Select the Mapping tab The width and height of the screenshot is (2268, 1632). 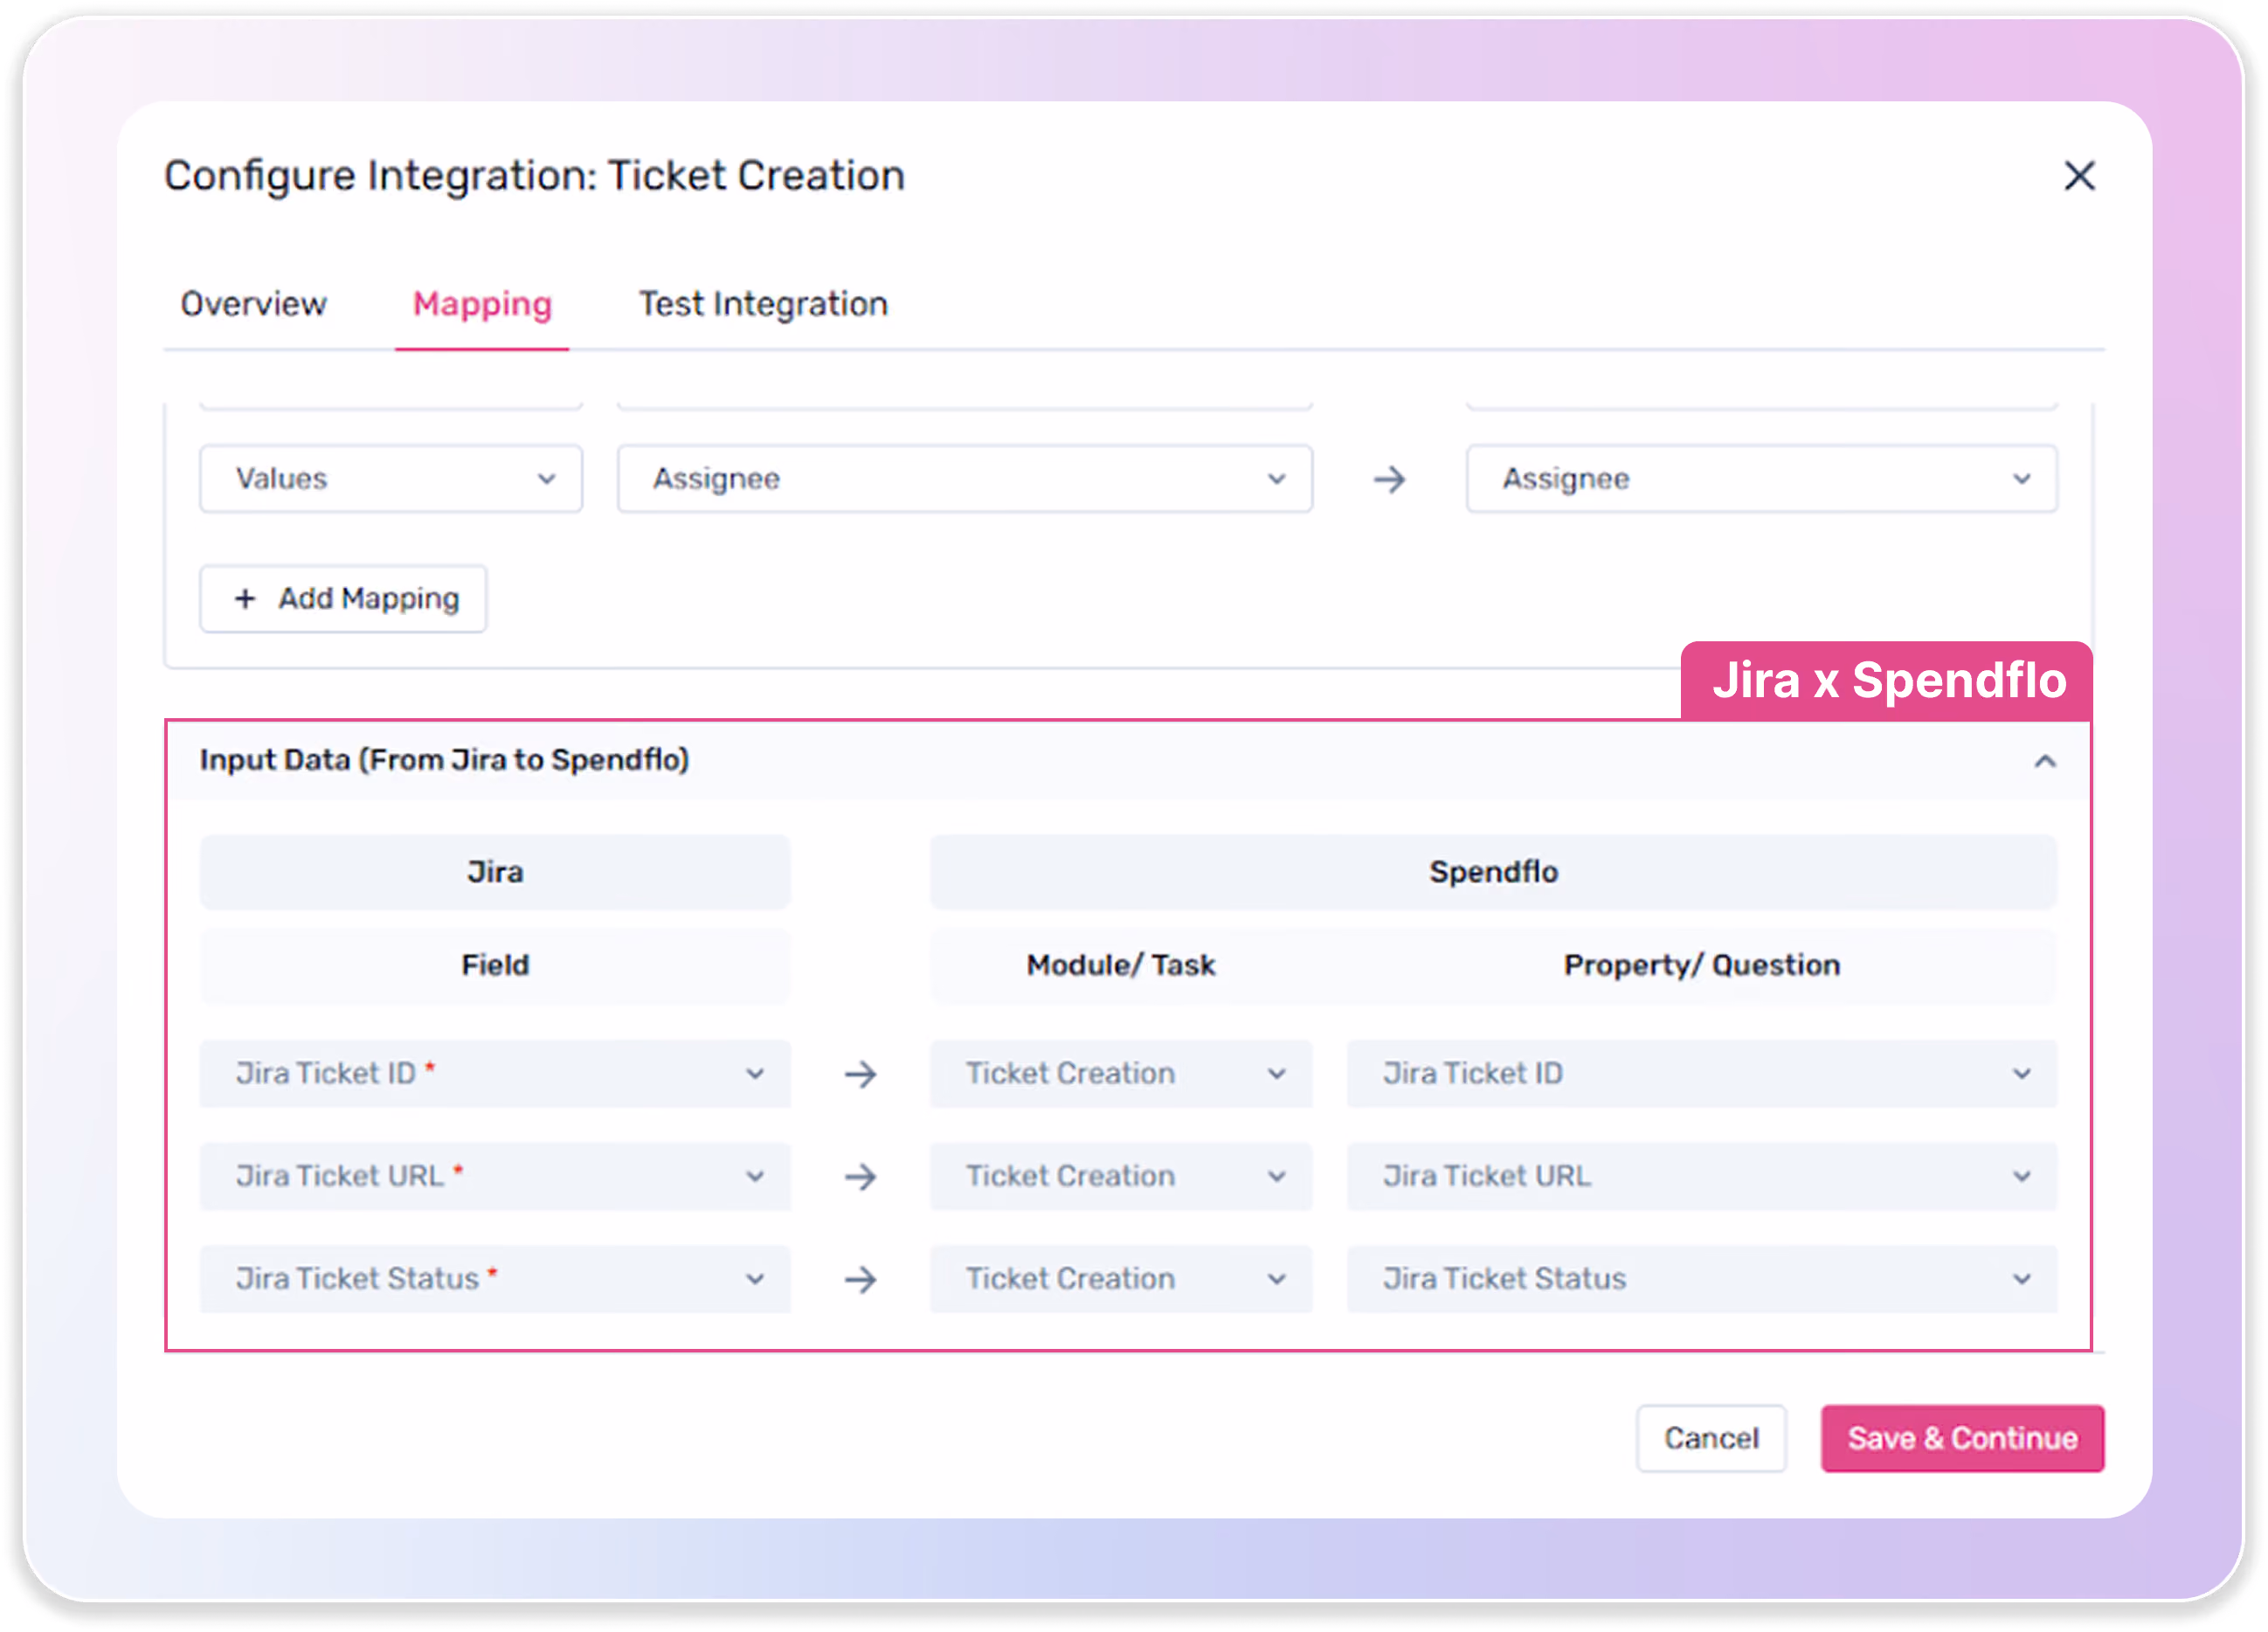482,304
